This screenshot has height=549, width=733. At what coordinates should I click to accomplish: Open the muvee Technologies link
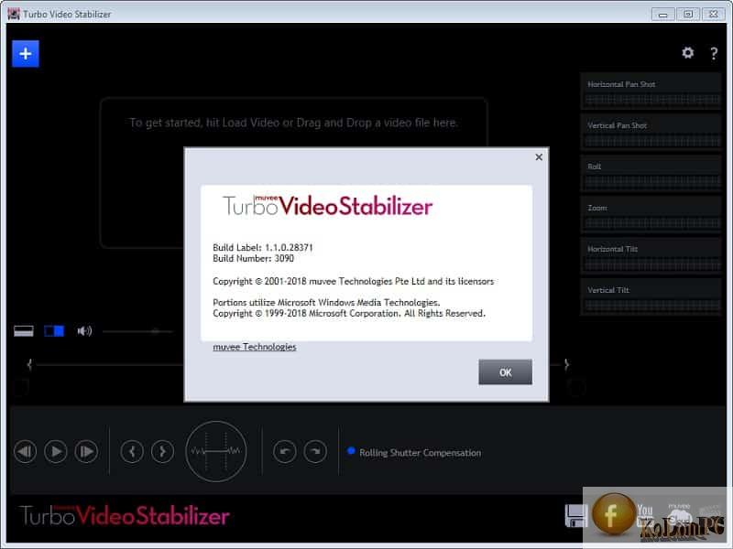255,347
